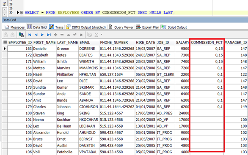This screenshot has width=248, height=155.
Task: Open the sigma aggregate dropdown arrow
Action: [102, 35]
